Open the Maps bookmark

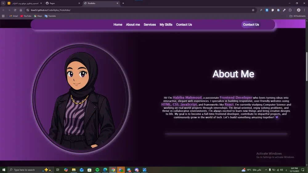(38, 16)
